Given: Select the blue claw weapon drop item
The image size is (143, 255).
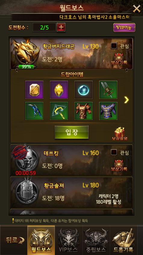Looking at the screenshot, I should click(34, 111).
